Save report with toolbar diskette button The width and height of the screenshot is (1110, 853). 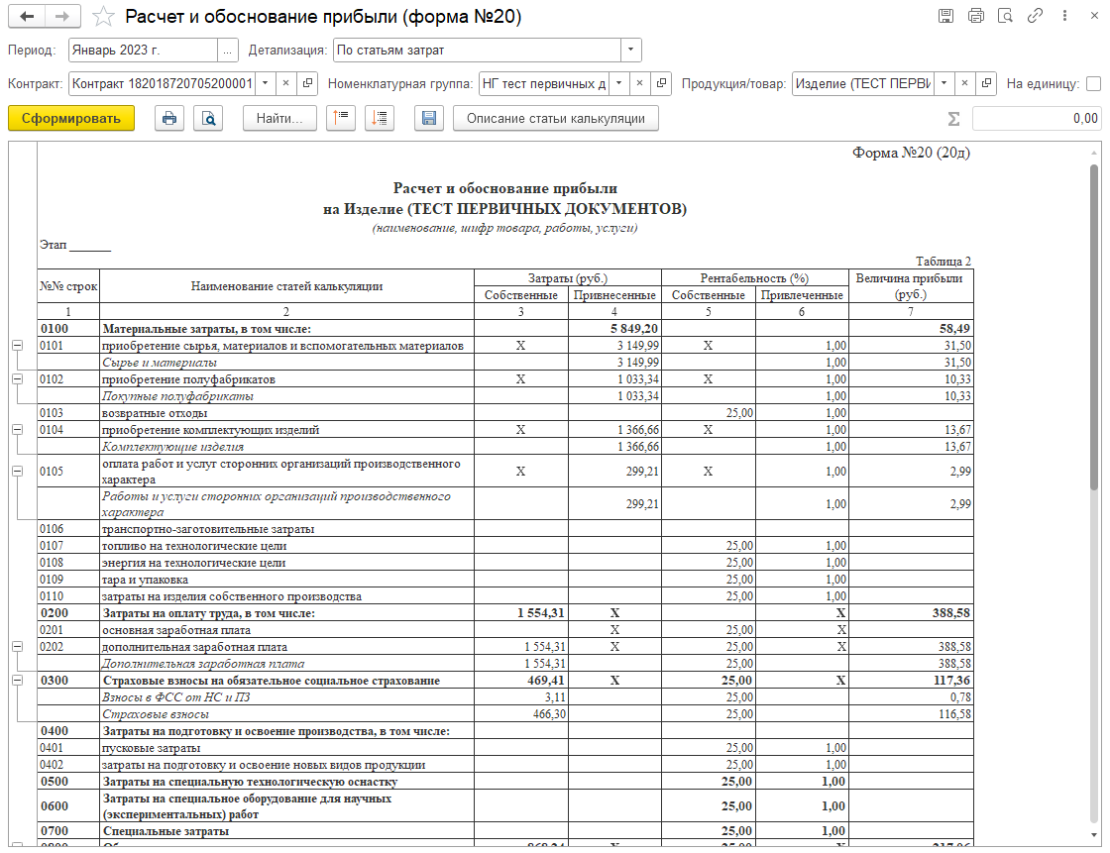[429, 118]
